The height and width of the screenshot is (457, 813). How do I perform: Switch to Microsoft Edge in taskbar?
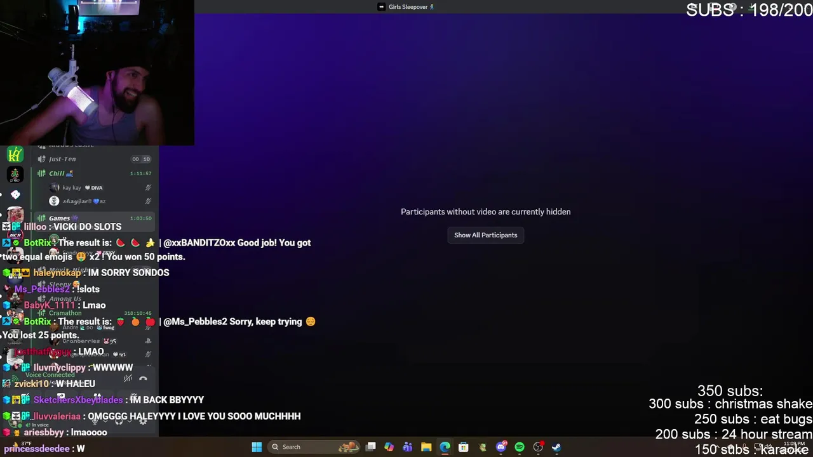(445, 447)
